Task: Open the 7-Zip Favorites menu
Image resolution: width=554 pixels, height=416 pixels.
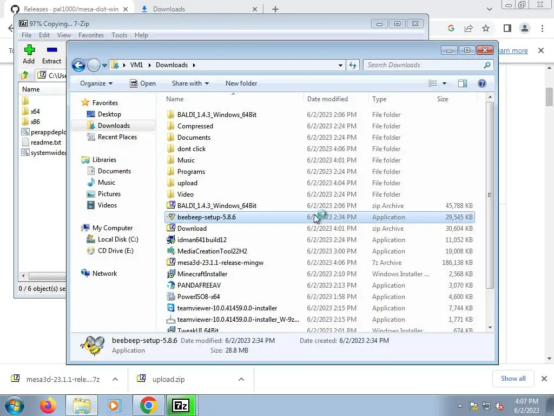Action: (x=91, y=35)
